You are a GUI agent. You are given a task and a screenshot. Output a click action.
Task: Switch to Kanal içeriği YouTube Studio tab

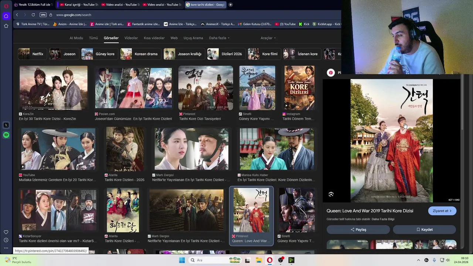pos(79,5)
